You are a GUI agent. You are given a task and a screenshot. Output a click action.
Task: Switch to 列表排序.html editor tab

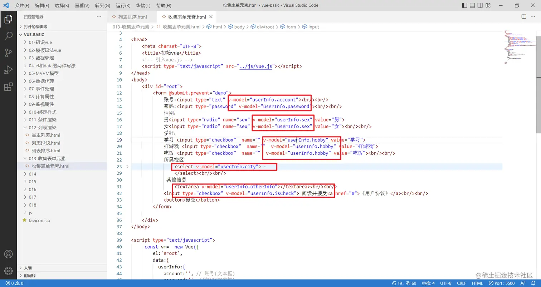[x=132, y=17]
